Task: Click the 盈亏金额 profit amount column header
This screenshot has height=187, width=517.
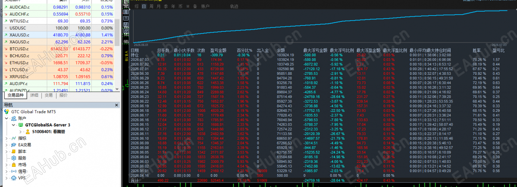Action: pos(218,51)
